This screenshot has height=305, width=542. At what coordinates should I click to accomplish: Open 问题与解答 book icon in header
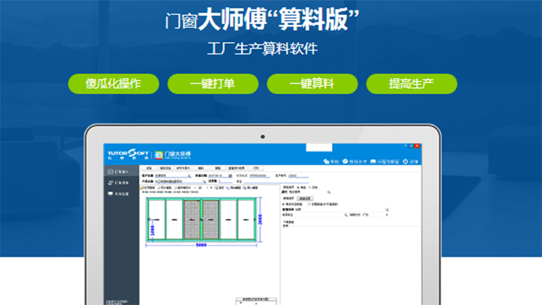click(x=373, y=161)
